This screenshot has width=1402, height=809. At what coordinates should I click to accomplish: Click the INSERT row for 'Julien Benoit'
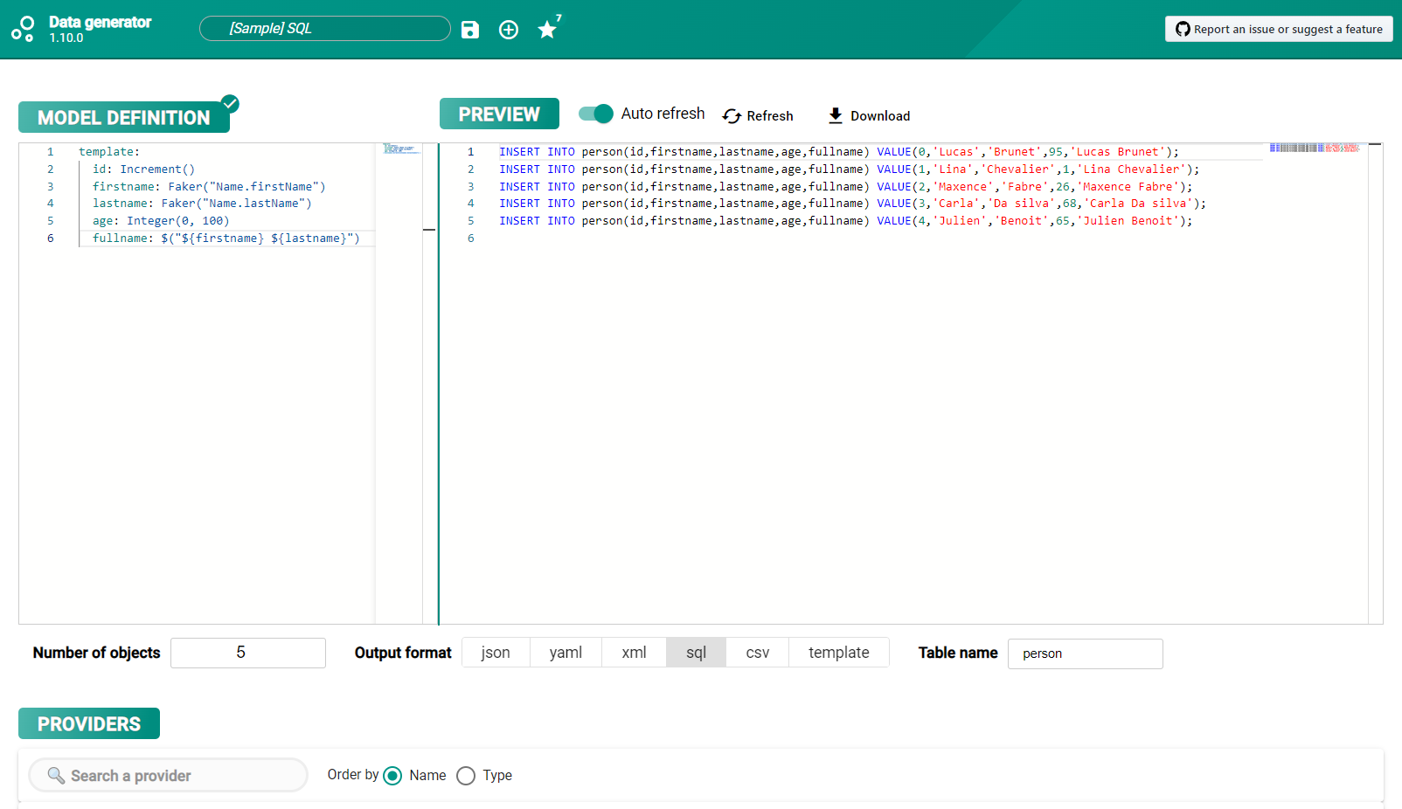(845, 221)
